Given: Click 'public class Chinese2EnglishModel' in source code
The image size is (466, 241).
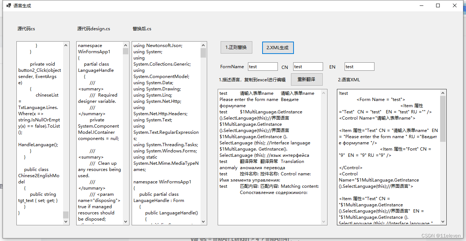Looking at the screenshot, I should tap(39, 176).
